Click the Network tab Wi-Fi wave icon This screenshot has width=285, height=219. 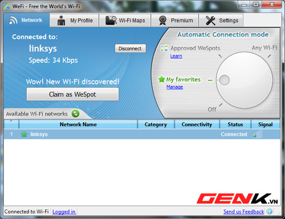click(x=13, y=20)
